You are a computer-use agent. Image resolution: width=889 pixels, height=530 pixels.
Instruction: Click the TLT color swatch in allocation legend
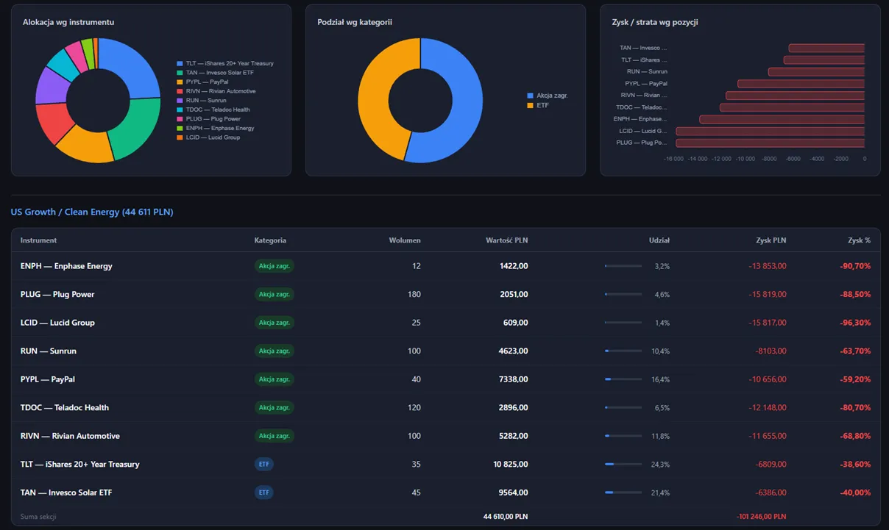point(180,63)
